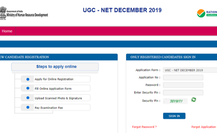The width and height of the screenshot is (217, 133).
Task: Click the Pay Examination Fee bullet
Action: (28, 107)
